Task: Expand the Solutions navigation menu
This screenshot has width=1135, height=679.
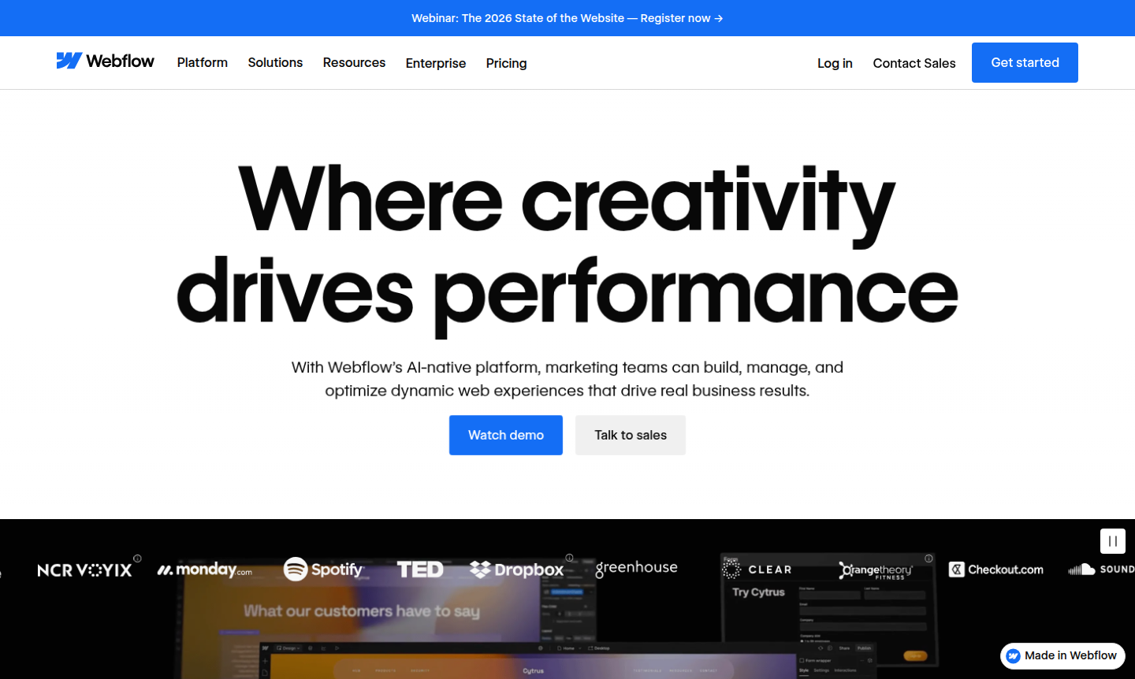Action: tap(275, 62)
